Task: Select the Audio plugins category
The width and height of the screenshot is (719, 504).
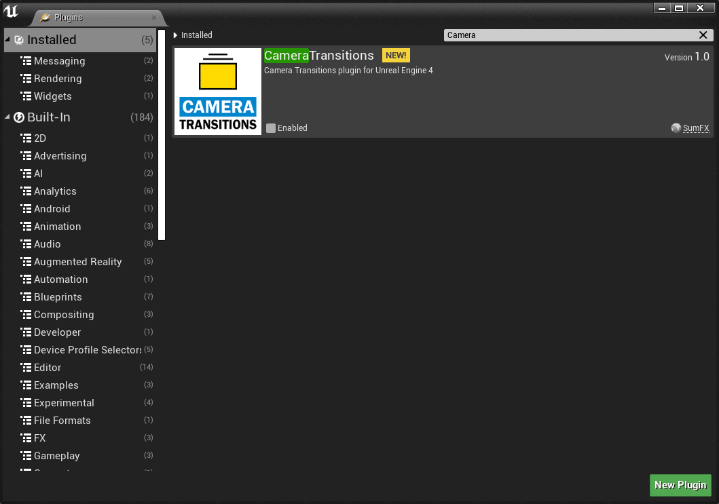Action: (48, 244)
